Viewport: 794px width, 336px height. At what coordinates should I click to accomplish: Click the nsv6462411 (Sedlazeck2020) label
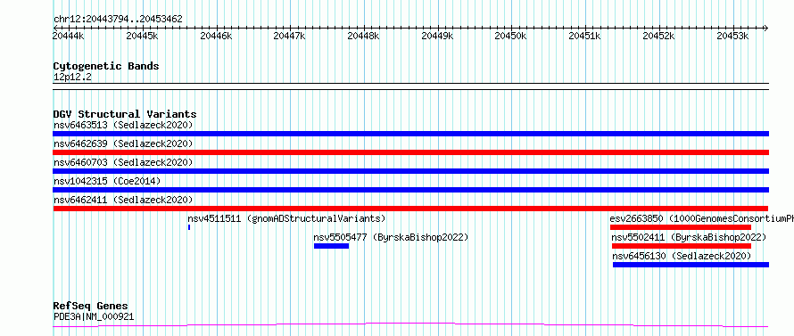coord(123,200)
